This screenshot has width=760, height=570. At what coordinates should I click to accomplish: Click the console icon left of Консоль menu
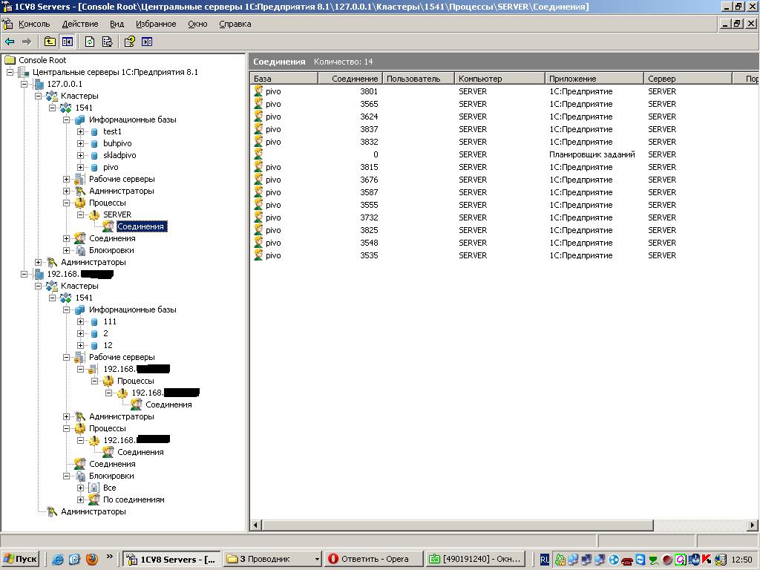pyautogui.click(x=7, y=24)
